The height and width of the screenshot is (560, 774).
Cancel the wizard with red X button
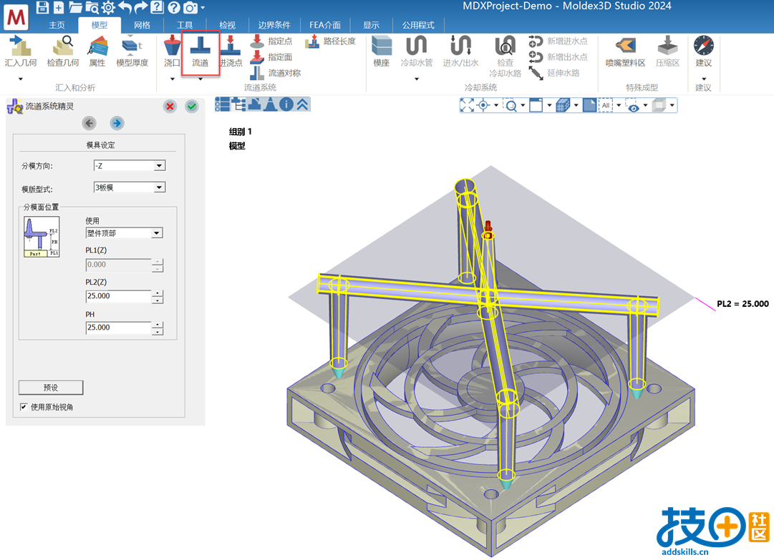(x=170, y=106)
